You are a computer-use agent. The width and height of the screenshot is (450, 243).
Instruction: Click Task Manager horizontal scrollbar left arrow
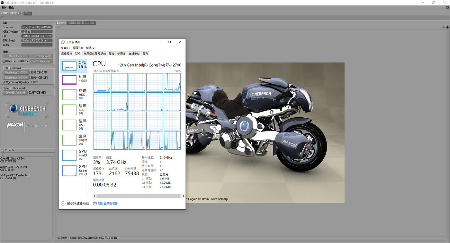pos(95,196)
